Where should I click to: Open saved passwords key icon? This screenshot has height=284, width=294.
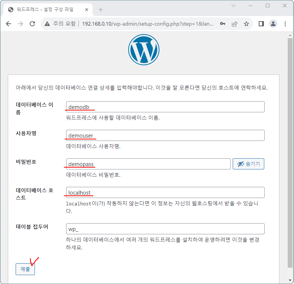coord(223,24)
